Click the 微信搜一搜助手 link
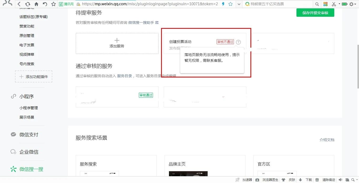The width and height of the screenshot is (359, 183). click(x=141, y=23)
